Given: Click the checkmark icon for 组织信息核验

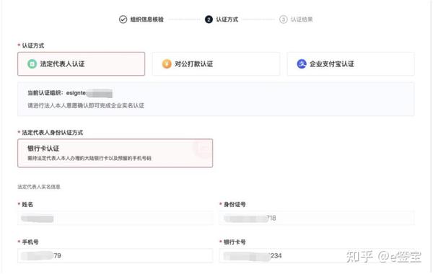Looking at the screenshot, I should coord(123,19).
